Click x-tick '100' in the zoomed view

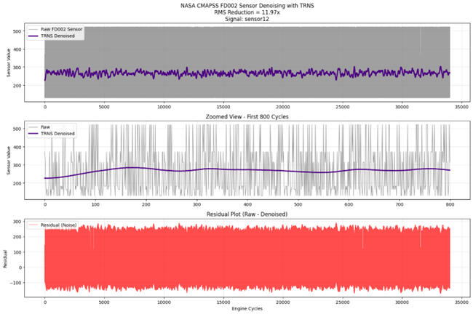[95, 204]
